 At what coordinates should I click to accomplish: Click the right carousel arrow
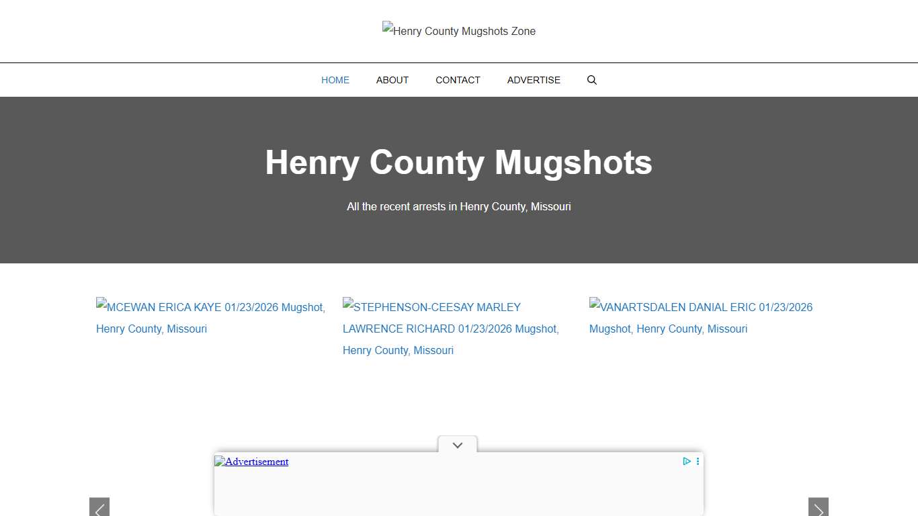(x=819, y=508)
